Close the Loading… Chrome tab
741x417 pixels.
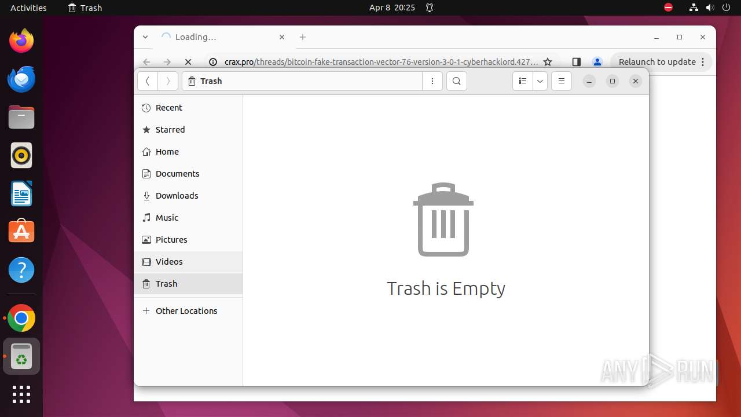(282, 37)
